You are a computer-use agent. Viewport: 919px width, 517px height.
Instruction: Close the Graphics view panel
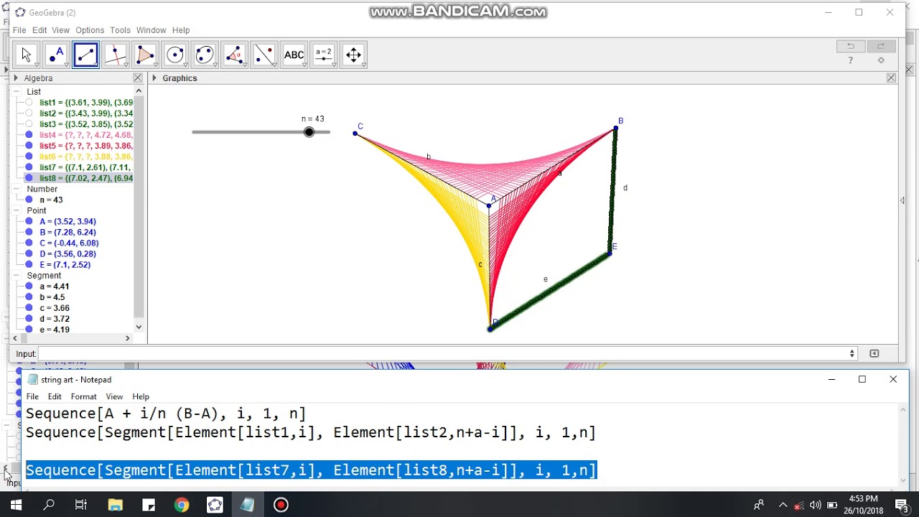[891, 78]
